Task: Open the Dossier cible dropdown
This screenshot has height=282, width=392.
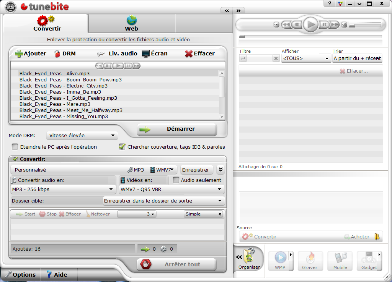Action: pos(163,201)
